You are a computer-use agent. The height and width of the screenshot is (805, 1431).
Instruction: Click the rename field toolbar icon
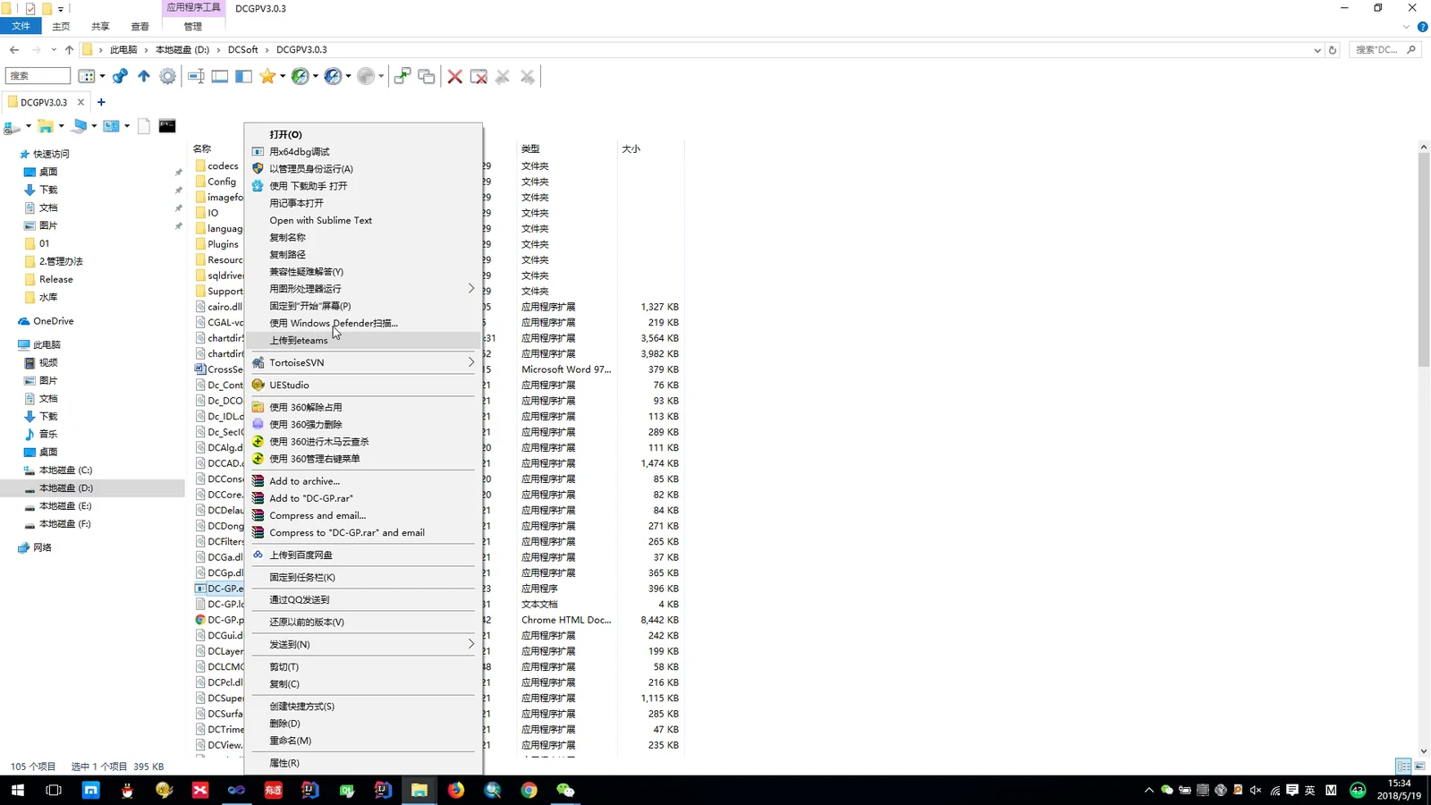pos(196,76)
